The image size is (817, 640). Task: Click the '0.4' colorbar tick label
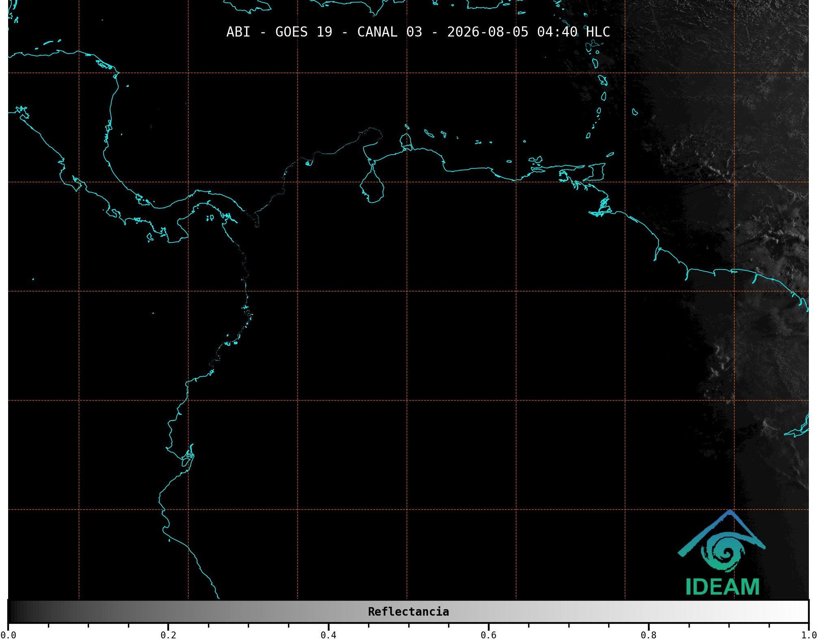pos(328,635)
